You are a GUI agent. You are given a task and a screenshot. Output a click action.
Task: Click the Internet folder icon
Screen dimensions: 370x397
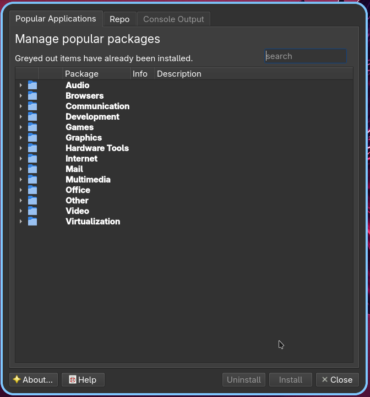pyautogui.click(x=32, y=158)
